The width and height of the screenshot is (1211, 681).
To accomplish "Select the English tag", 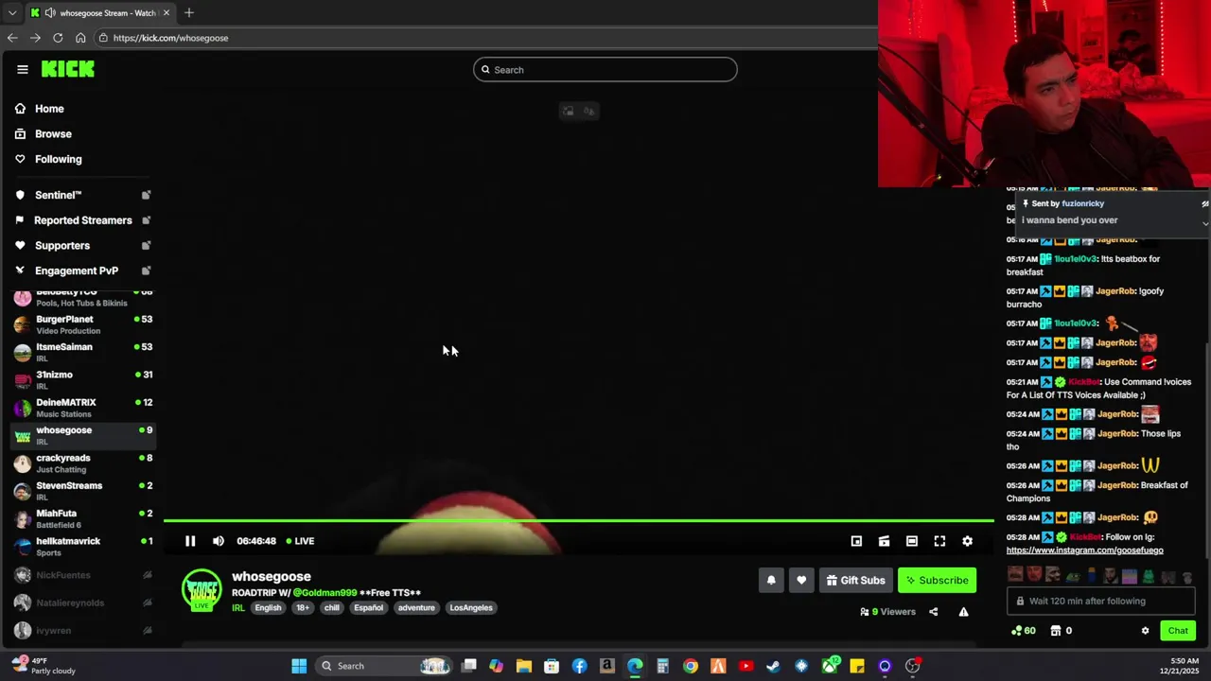I will [268, 608].
